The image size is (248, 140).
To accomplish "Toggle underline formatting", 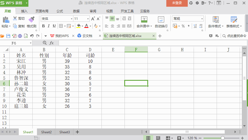I will 54,26.
